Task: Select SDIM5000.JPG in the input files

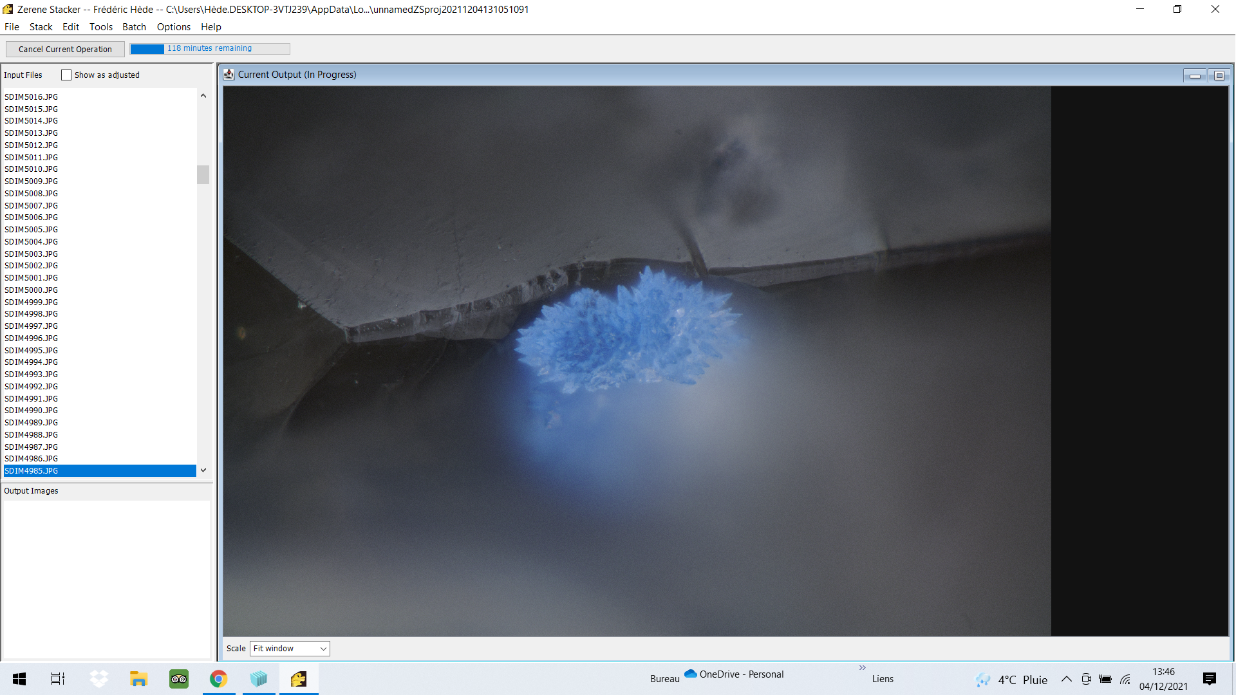Action: click(x=31, y=290)
